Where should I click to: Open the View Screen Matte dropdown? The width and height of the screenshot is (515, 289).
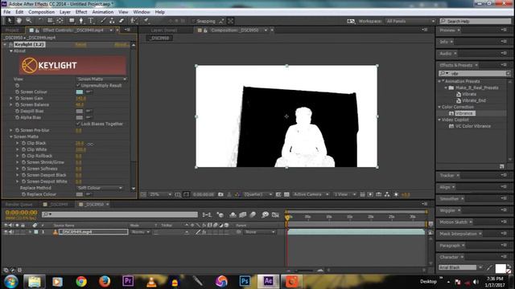click(x=101, y=79)
